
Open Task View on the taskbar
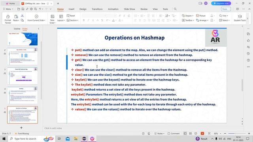coord(59,138)
